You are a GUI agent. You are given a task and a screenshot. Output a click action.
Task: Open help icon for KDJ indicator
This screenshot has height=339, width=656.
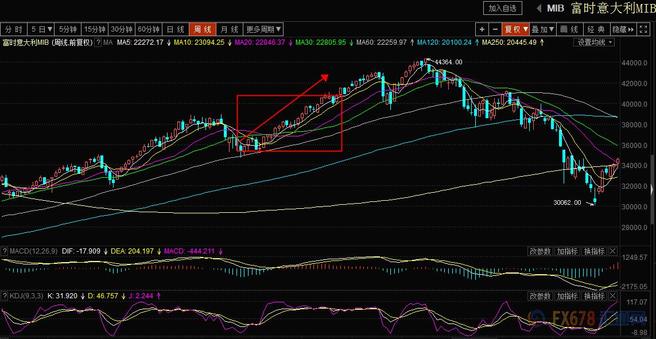(5, 296)
